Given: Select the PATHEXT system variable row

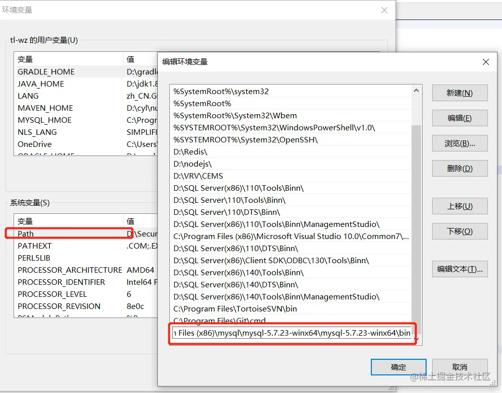Looking at the screenshot, I should pos(86,246).
